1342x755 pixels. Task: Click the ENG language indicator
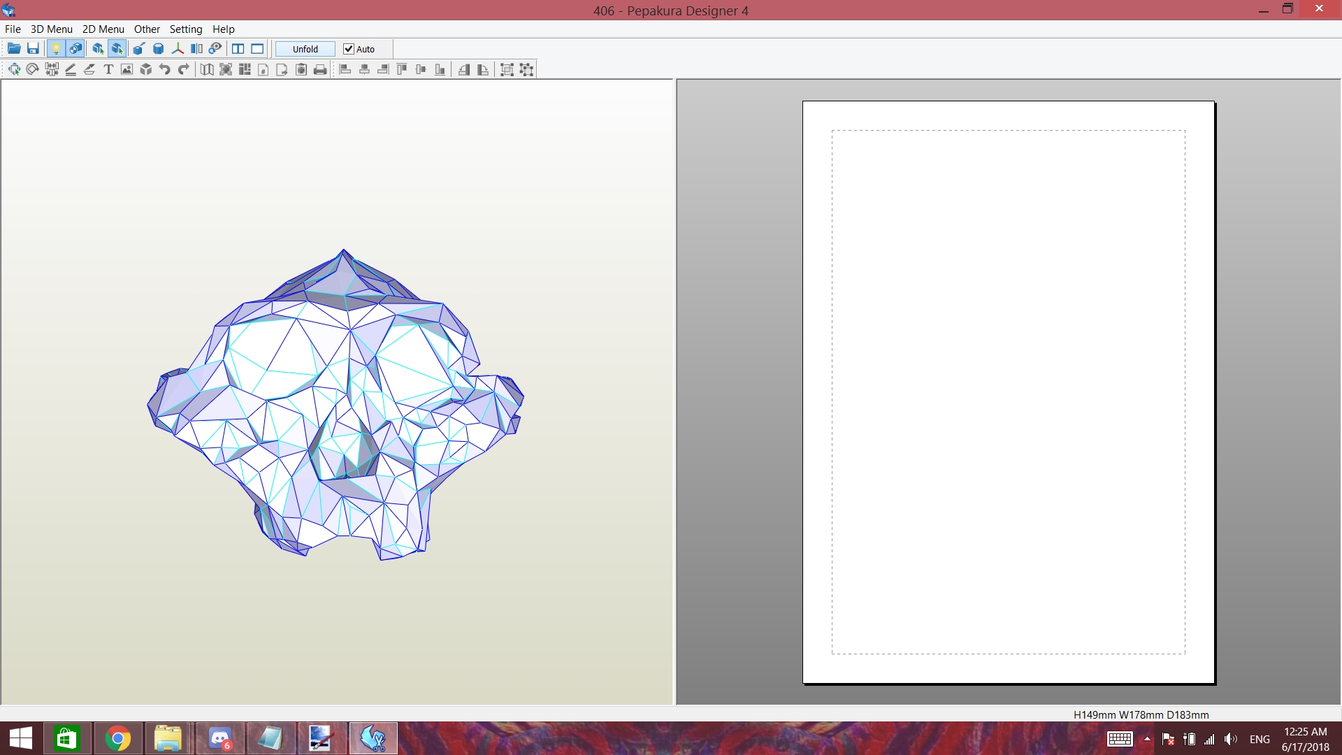click(1260, 739)
